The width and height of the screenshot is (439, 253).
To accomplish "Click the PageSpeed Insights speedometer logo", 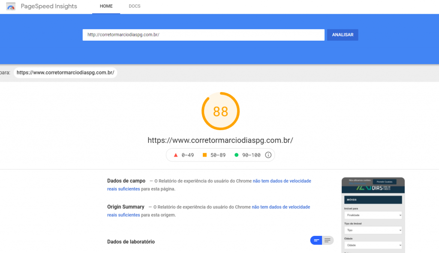I will coord(11,6).
